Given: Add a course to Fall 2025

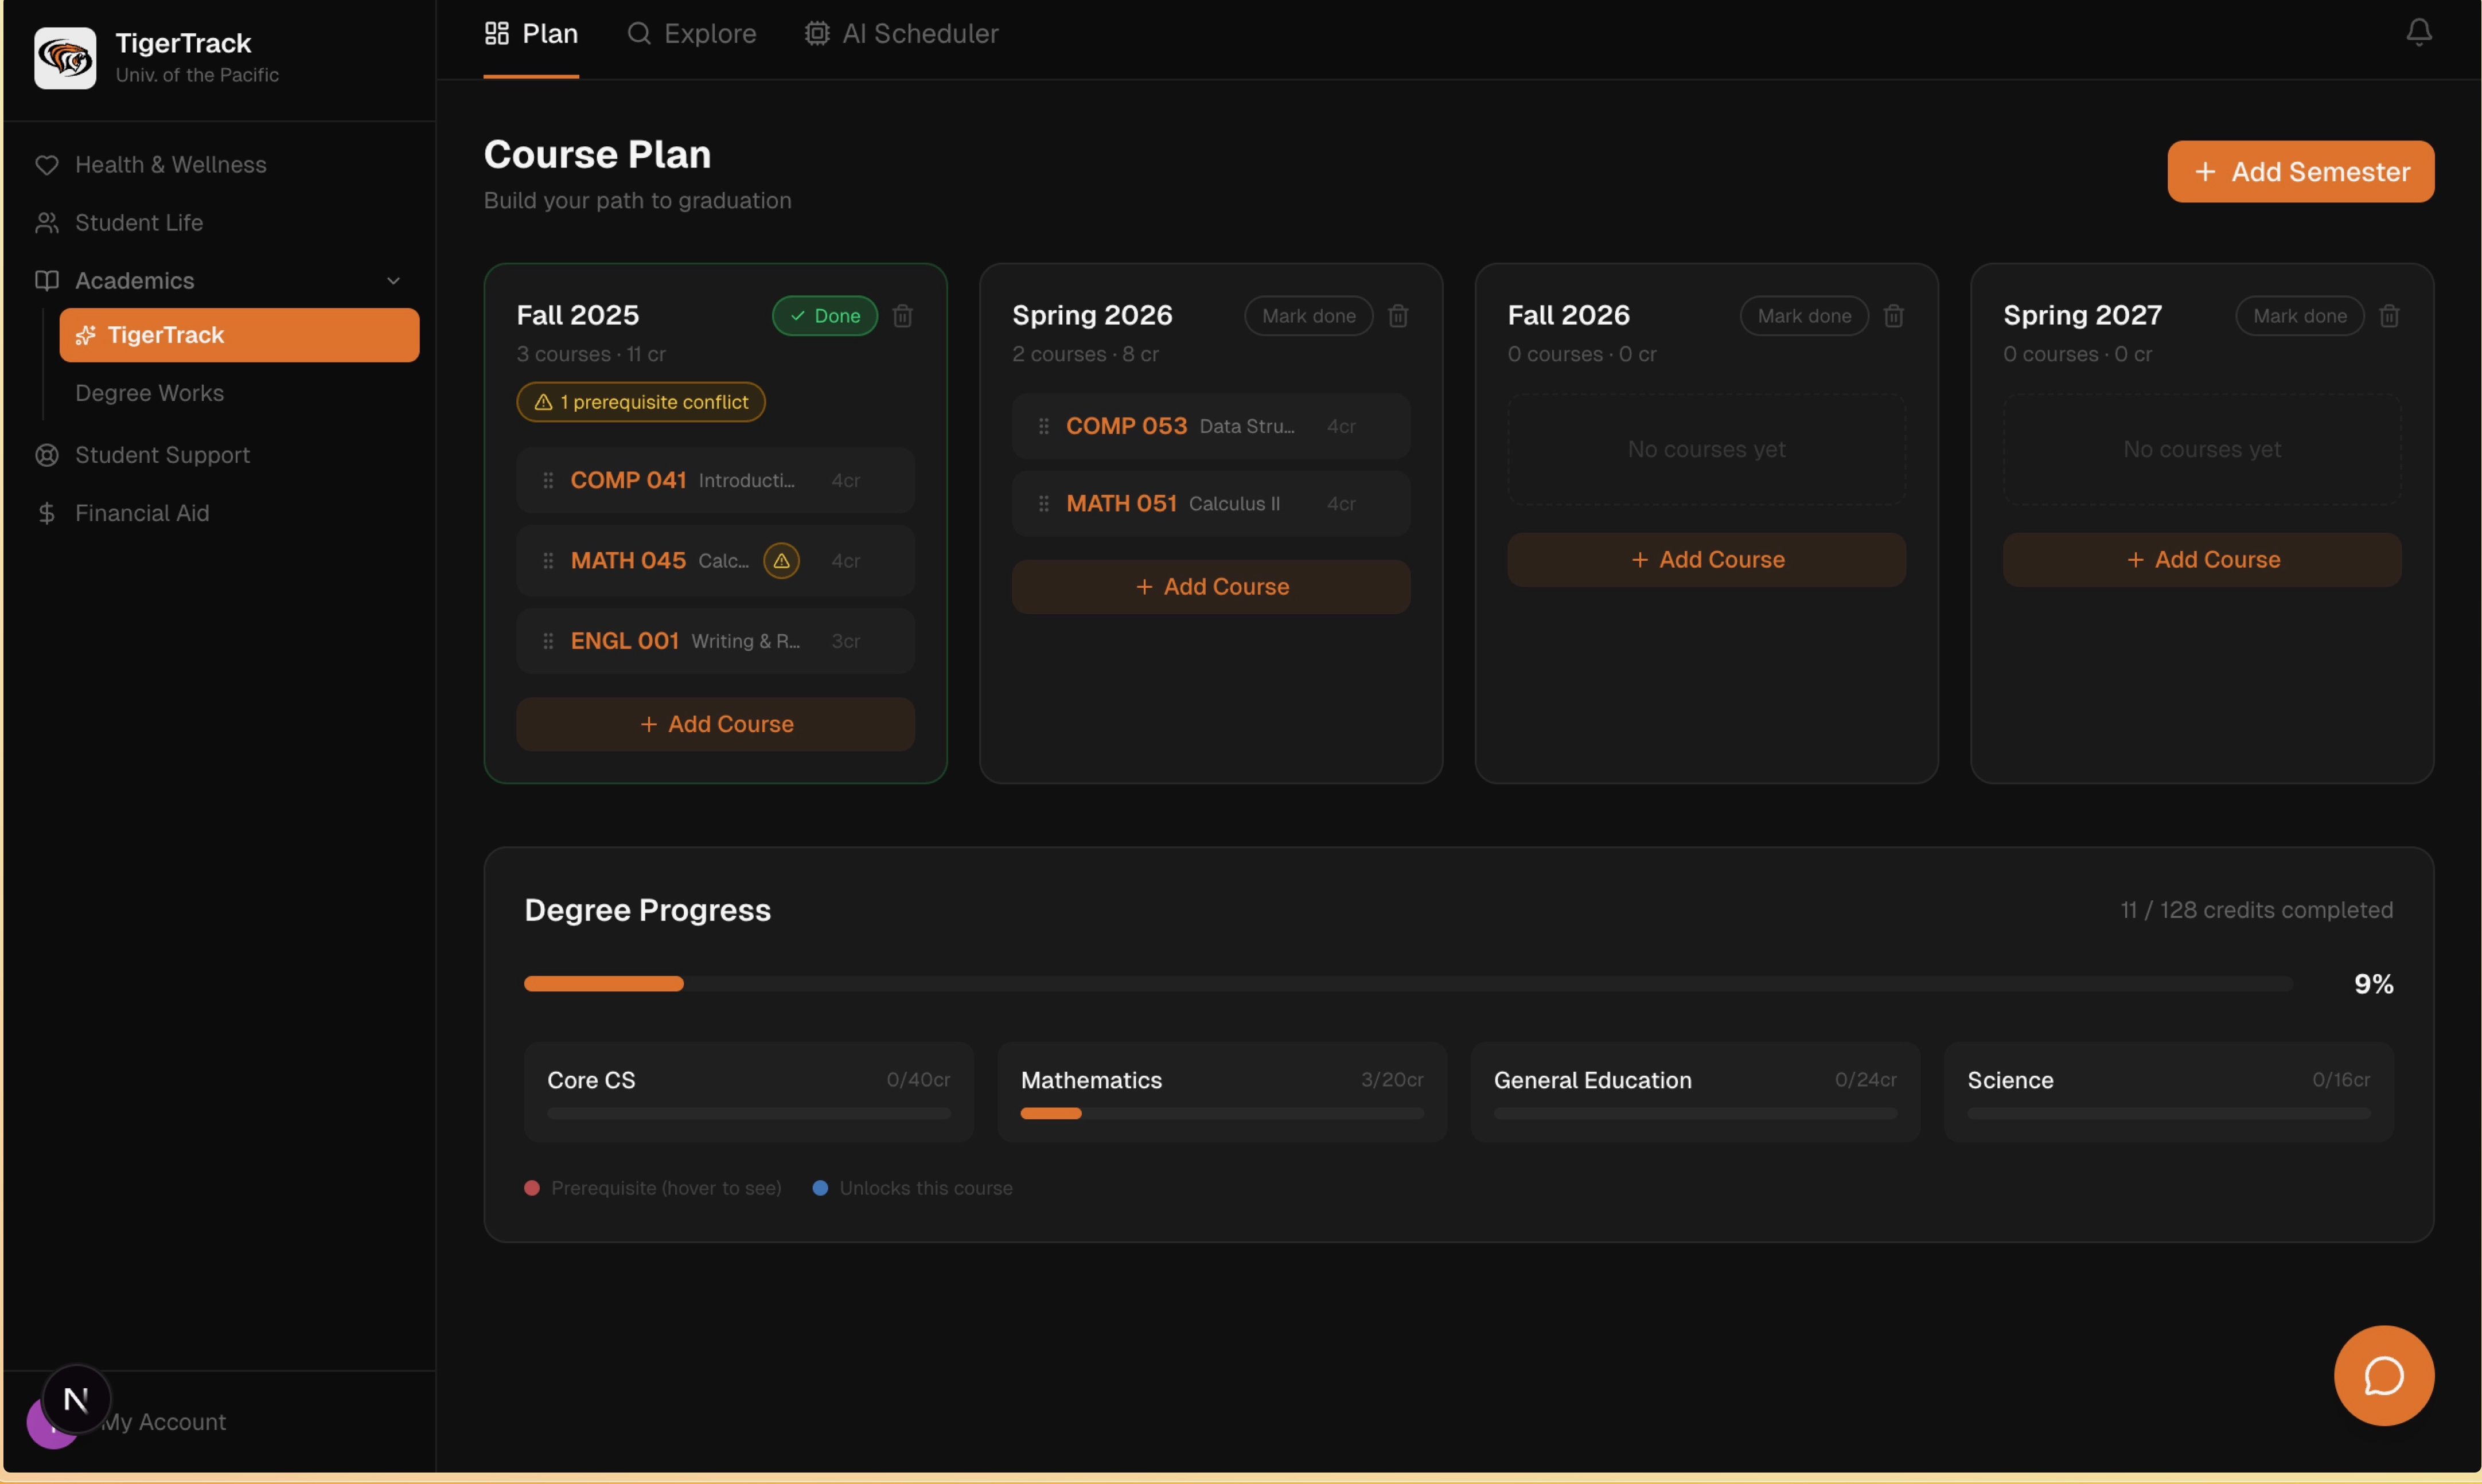Looking at the screenshot, I should pyautogui.click(x=715, y=724).
